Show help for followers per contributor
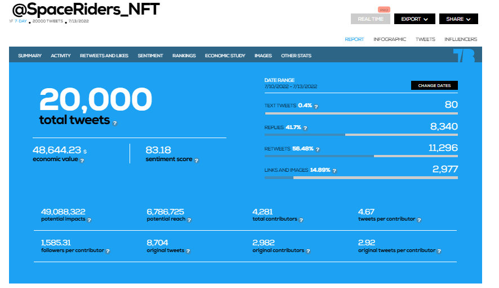 (108, 251)
